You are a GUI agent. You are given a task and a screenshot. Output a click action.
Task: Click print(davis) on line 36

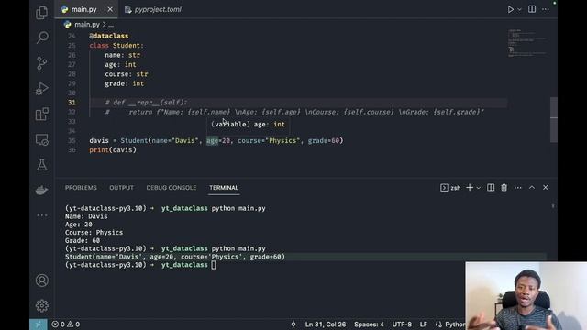coord(113,150)
